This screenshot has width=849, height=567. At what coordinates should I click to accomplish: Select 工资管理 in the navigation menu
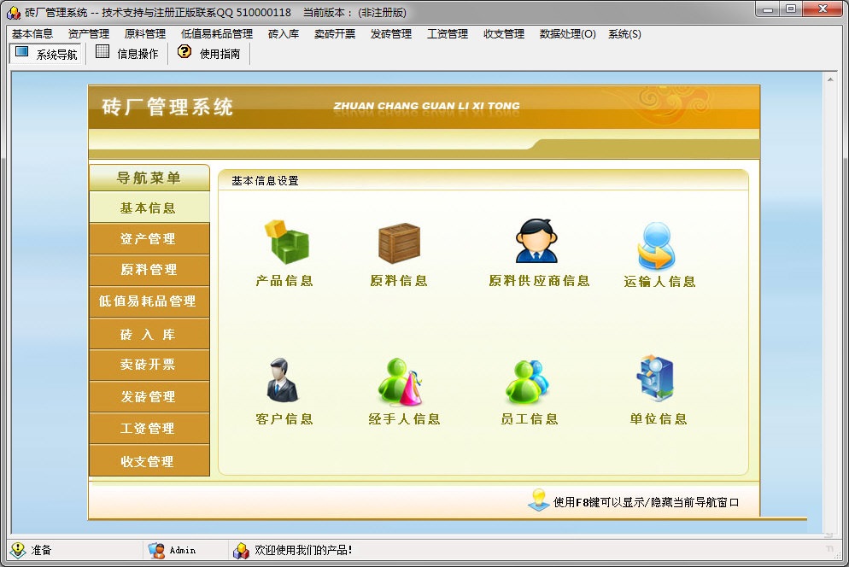coord(149,429)
